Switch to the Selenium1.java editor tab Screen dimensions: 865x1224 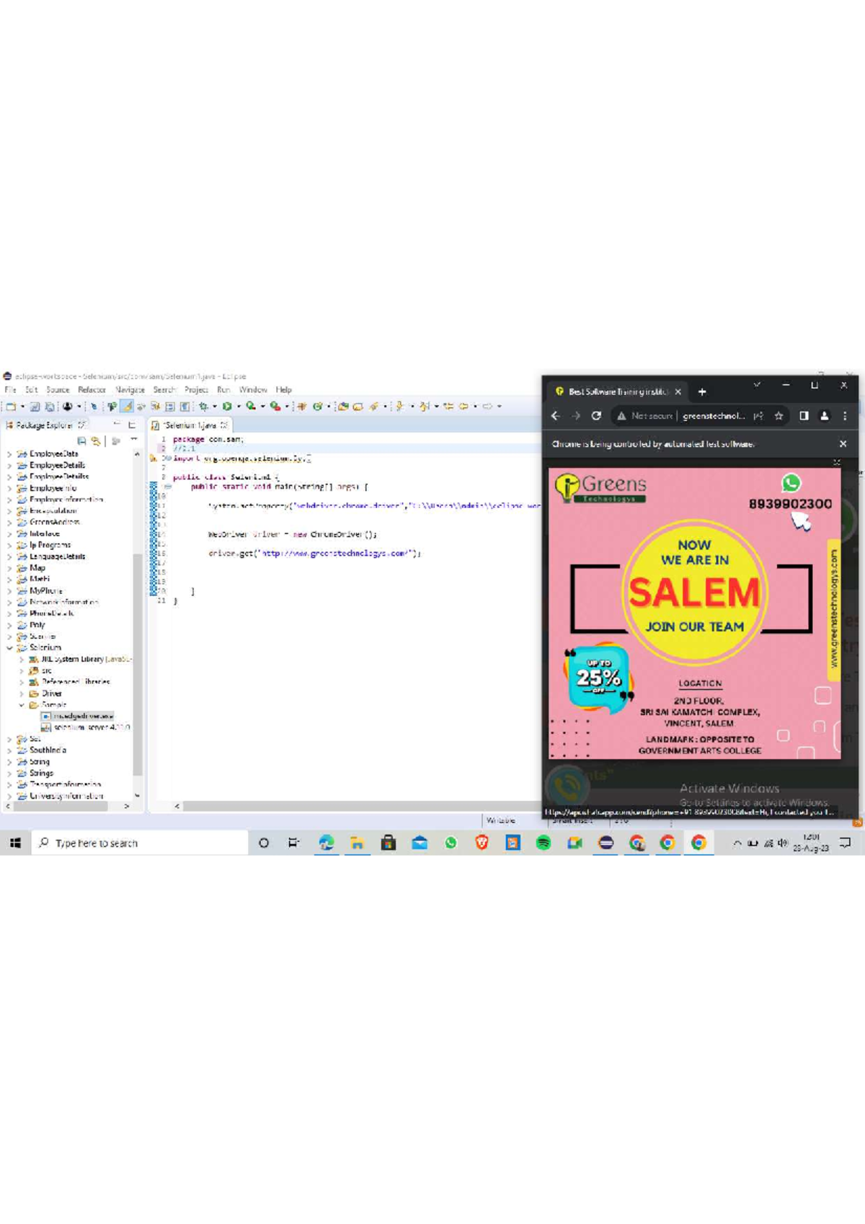click(x=189, y=425)
